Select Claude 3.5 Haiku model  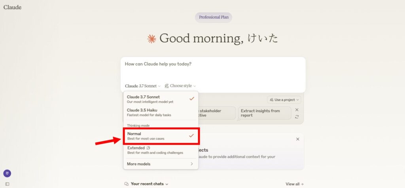(161, 112)
